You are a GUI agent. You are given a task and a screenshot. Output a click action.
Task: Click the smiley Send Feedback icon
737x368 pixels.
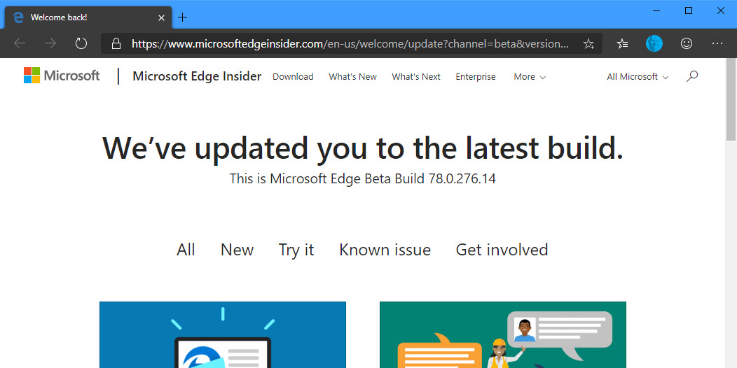point(687,43)
